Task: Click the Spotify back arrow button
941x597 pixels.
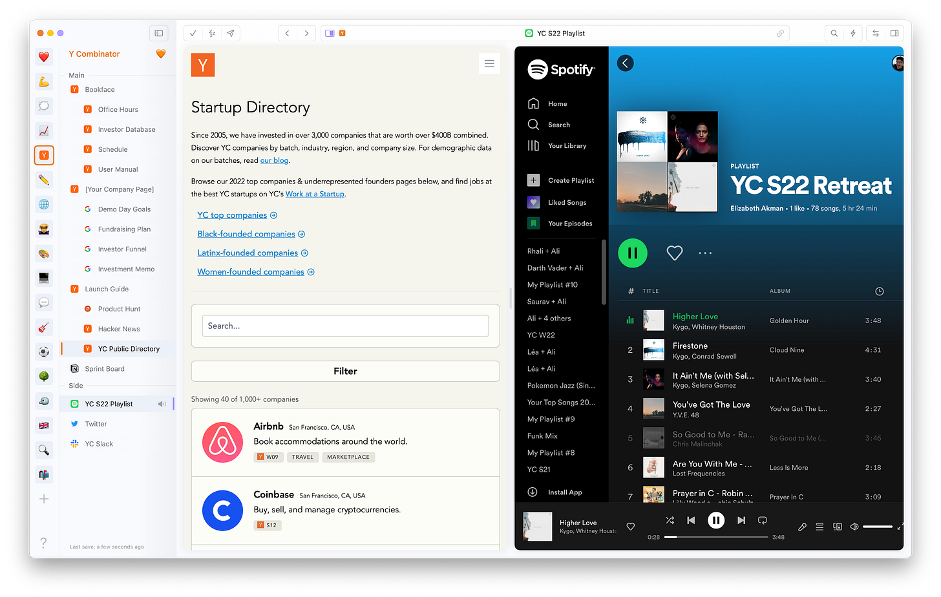Action: point(625,63)
